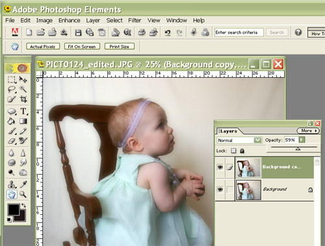Open the Layers panel More menu
The height and width of the screenshot is (246, 325).
pos(308,130)
